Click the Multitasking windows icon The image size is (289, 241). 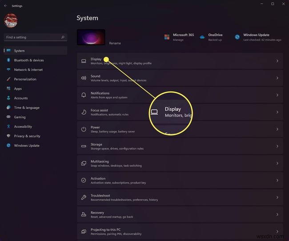pos(84,163)
